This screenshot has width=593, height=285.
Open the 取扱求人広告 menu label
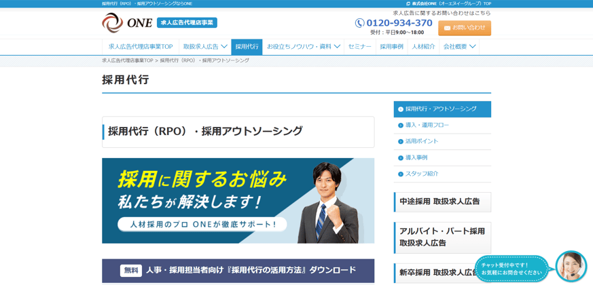(x=201, y=47)
